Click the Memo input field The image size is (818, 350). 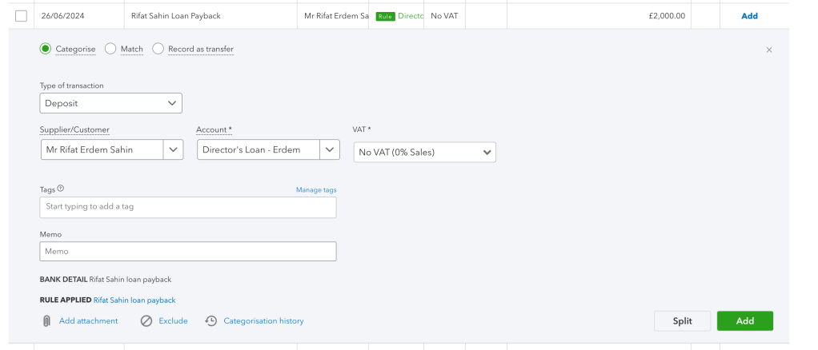(188, 251)
